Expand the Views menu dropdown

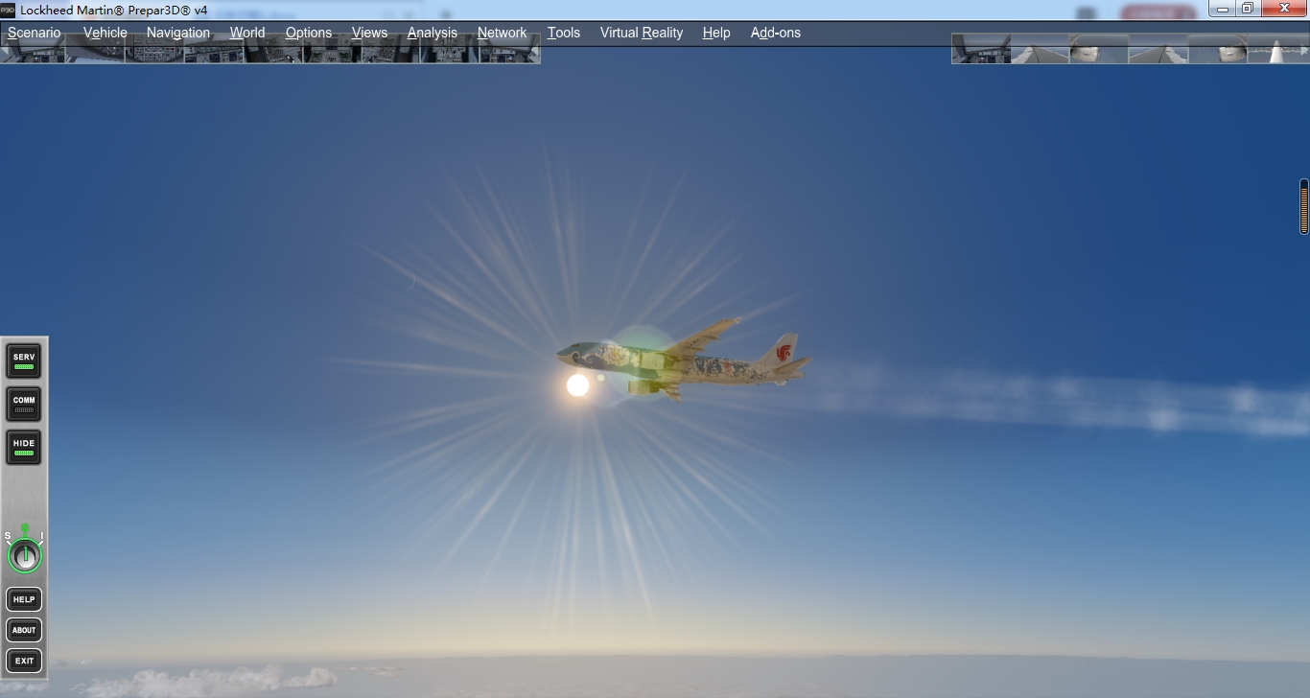coord(369,33)
